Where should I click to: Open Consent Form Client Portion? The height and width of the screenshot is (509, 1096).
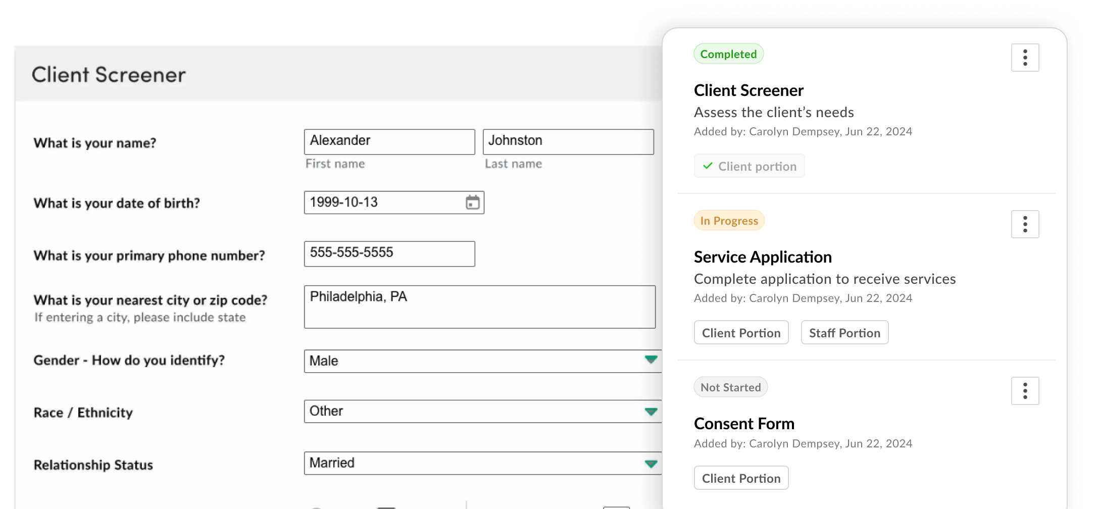[x=741, y=478]
